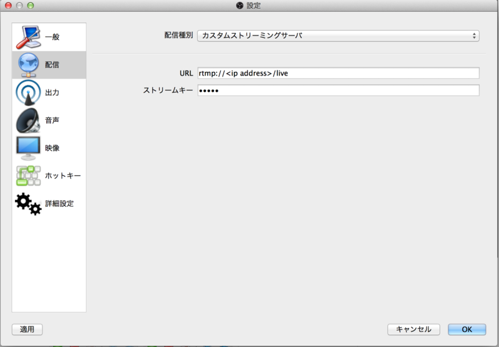Open the 映像 monitor icon
This screenshot has height=347, width=499.
[28, 148]
